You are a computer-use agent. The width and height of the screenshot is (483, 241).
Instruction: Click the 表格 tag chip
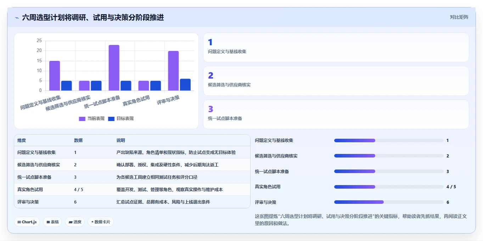(52, 222)
